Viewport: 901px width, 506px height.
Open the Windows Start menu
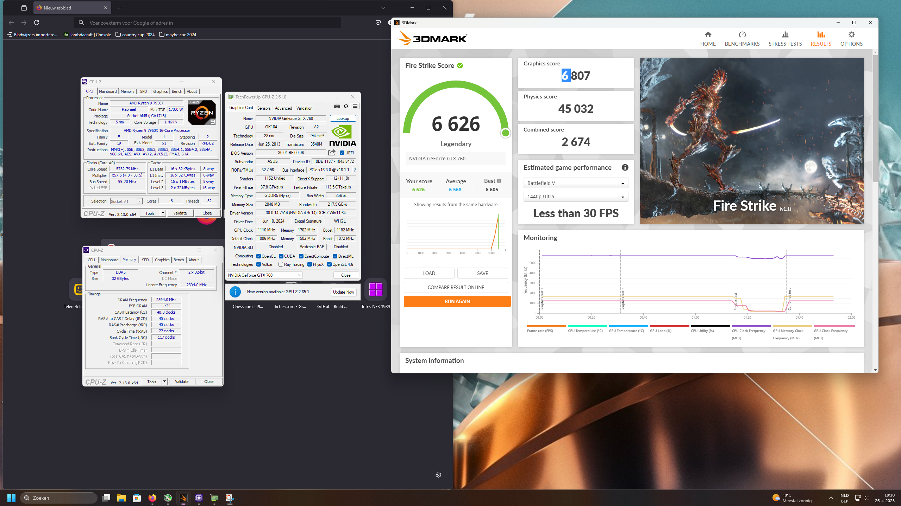[11, 498]
